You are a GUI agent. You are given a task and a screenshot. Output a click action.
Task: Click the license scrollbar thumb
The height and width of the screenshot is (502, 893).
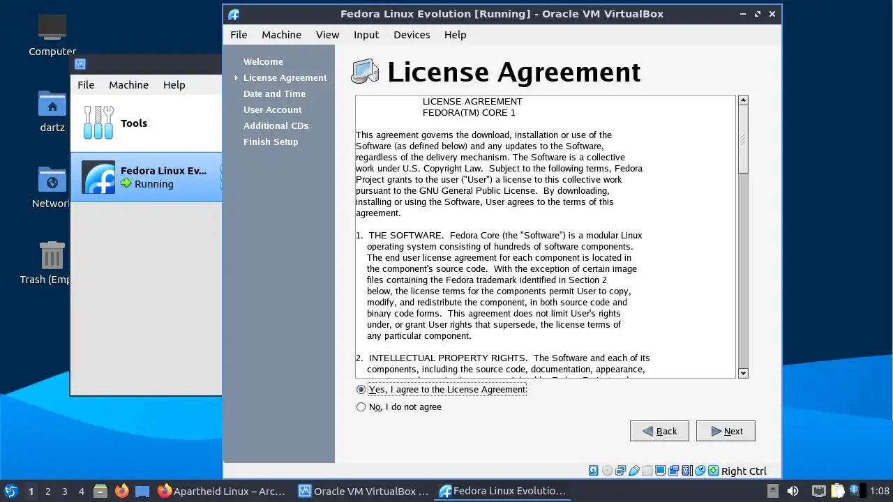(743, 139)
